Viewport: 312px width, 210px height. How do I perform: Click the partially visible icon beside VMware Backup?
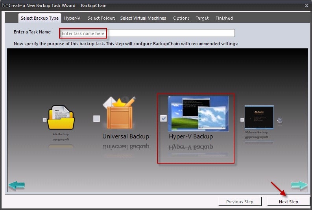coord(280,120)
